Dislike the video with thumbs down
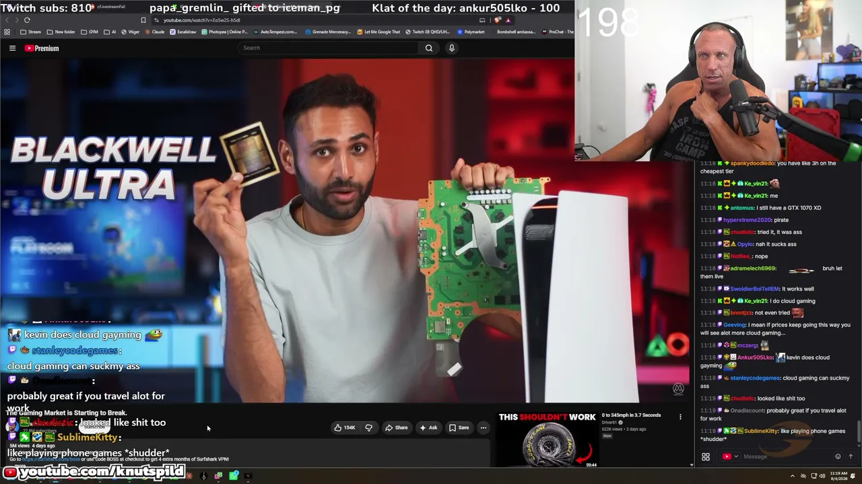 (x=369, y=428)
